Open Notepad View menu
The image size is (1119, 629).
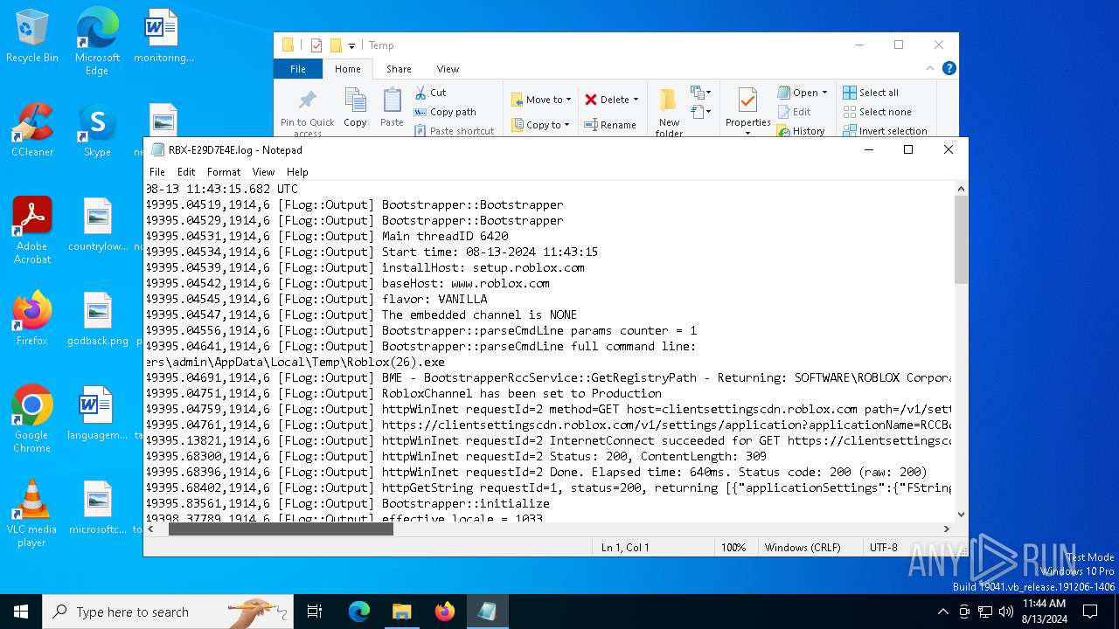click(x=263, y=172)
